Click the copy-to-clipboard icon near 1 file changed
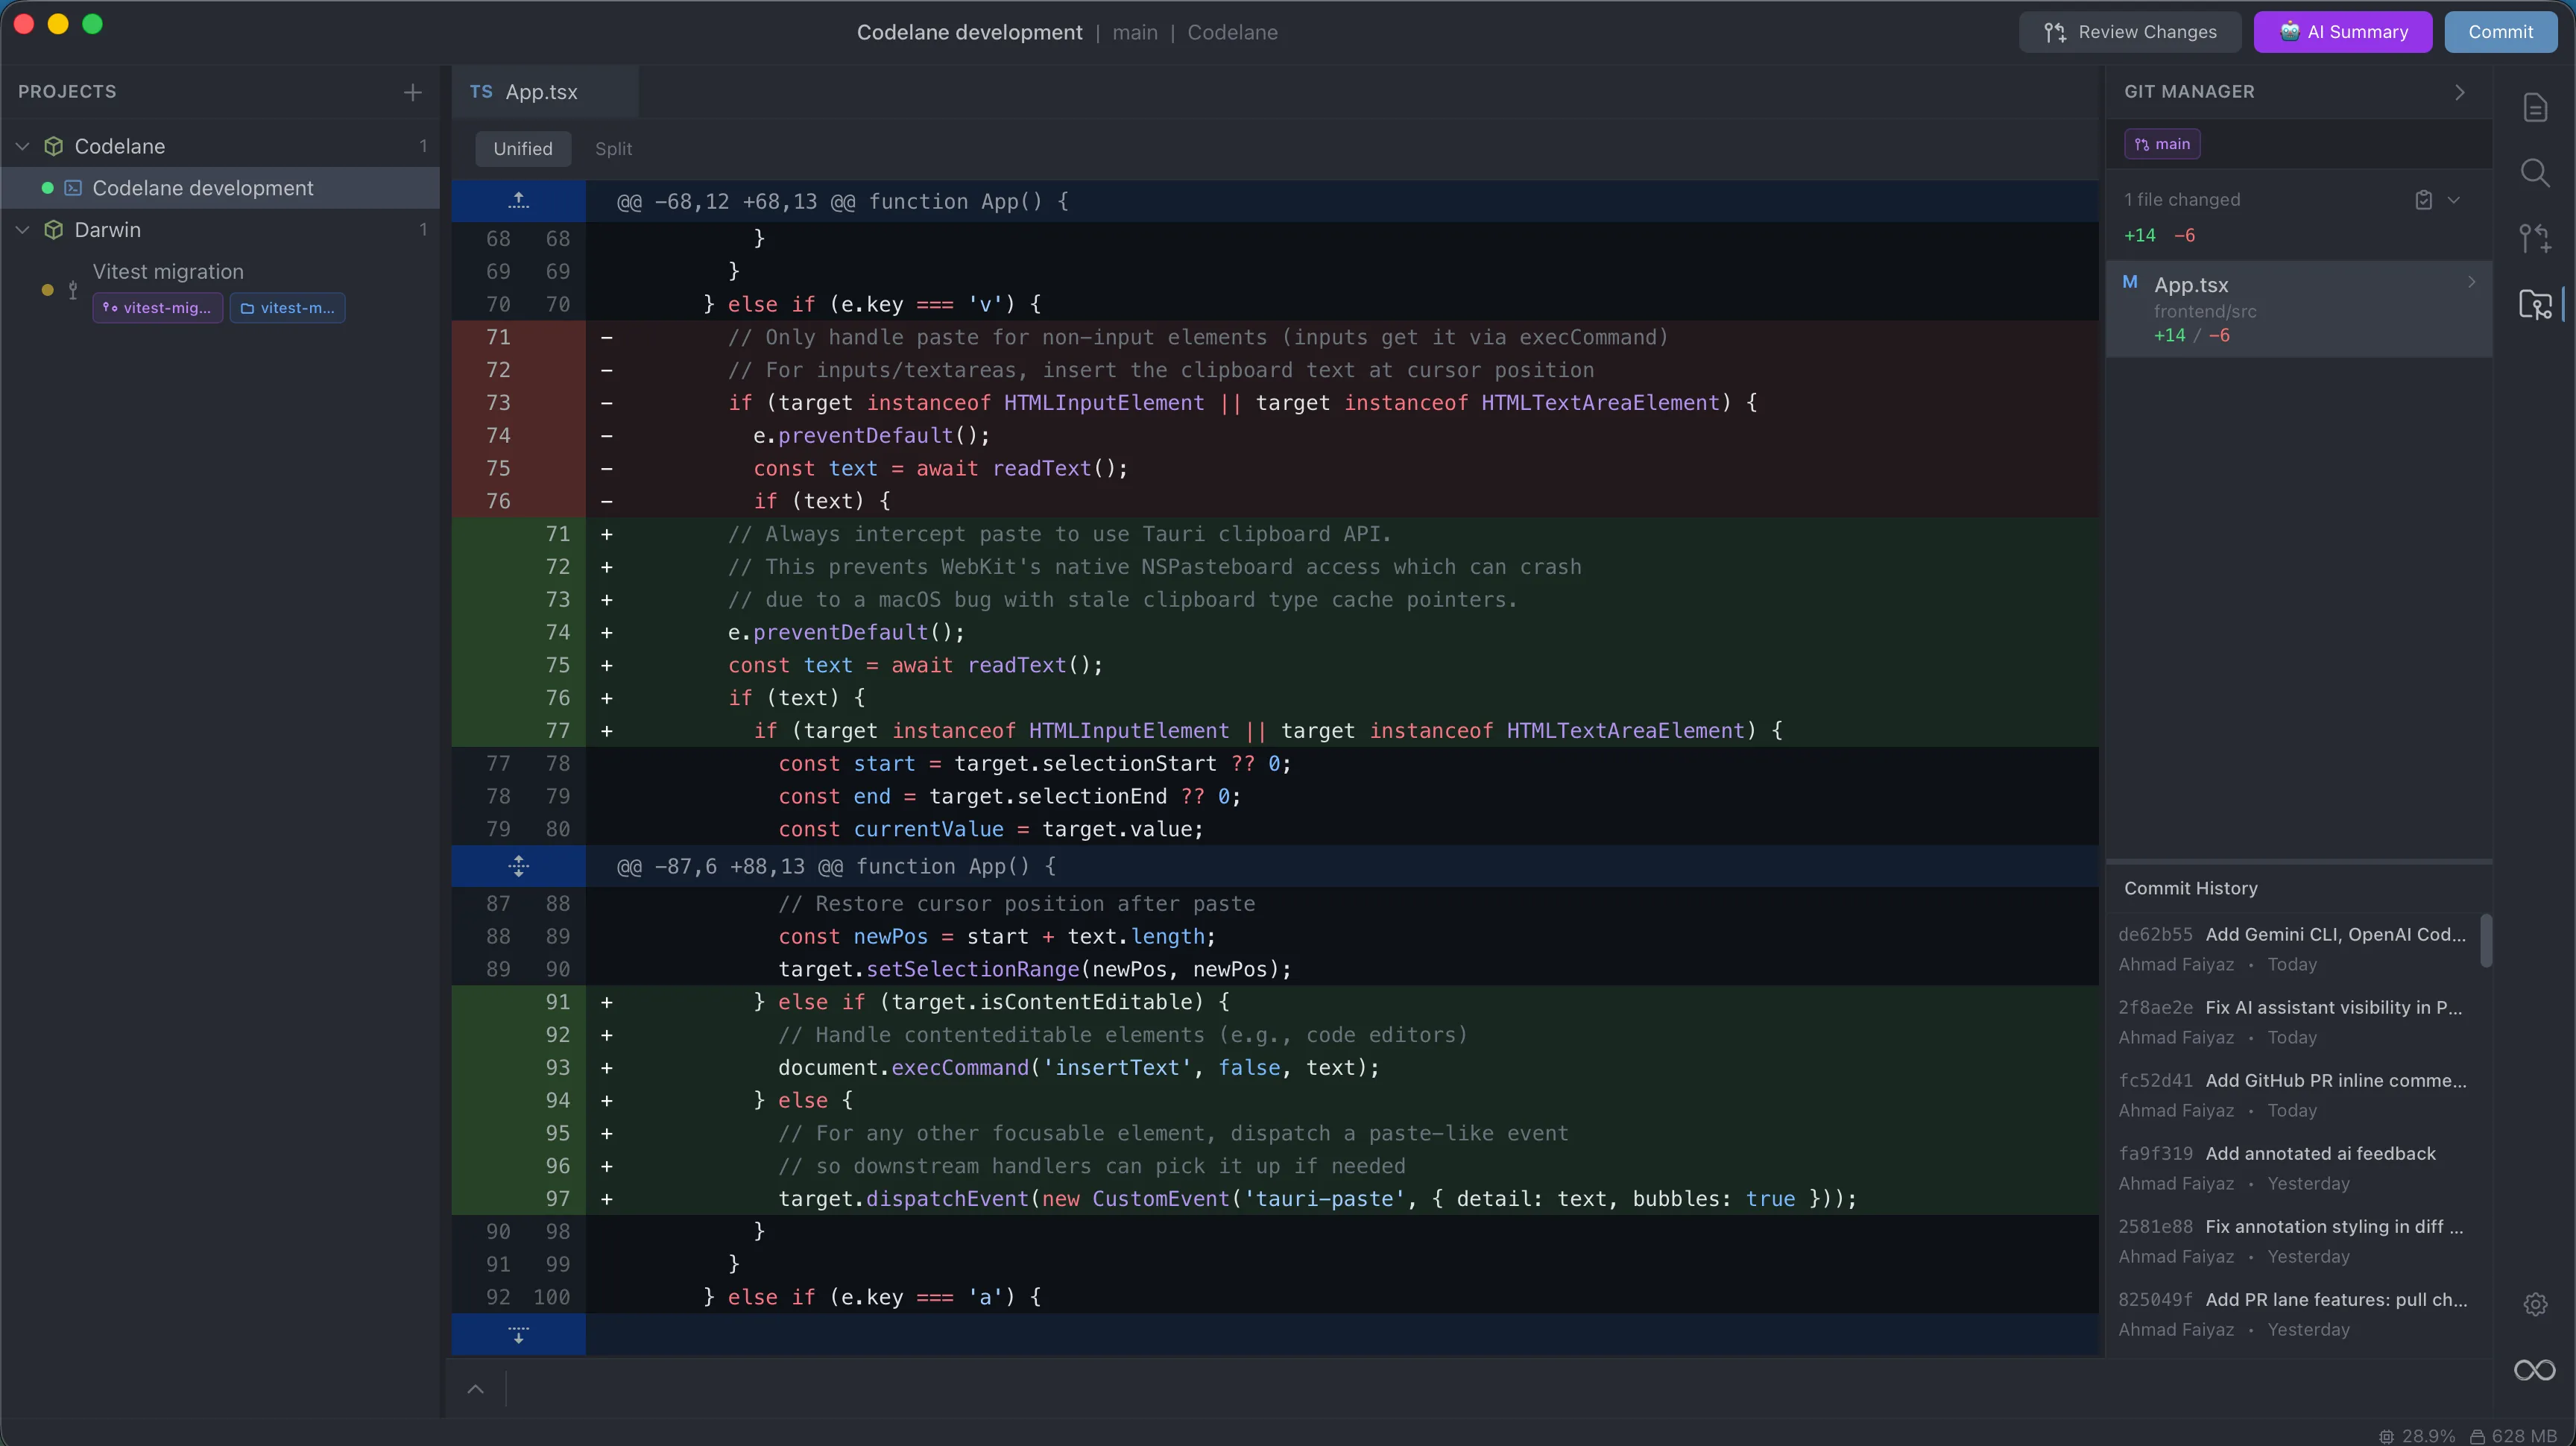Image resolution: width=2576 pixels, height=1446 pixels. click(2424, 200)
